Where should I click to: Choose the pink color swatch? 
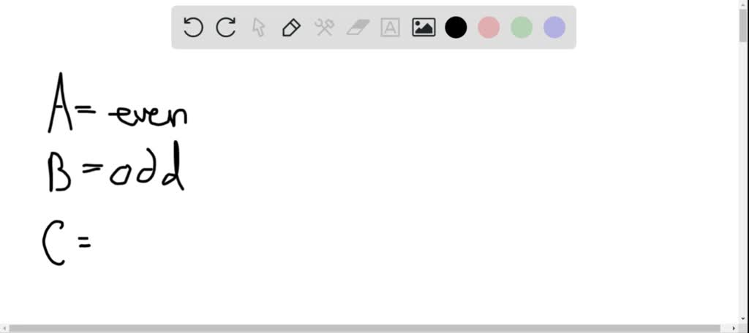click(x=489, y=27)
